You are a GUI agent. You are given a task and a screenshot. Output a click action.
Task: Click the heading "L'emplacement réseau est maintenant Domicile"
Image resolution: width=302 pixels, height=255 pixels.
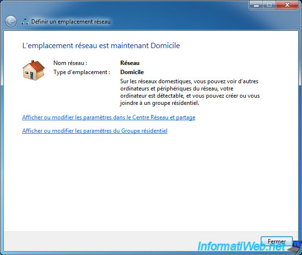101,46
